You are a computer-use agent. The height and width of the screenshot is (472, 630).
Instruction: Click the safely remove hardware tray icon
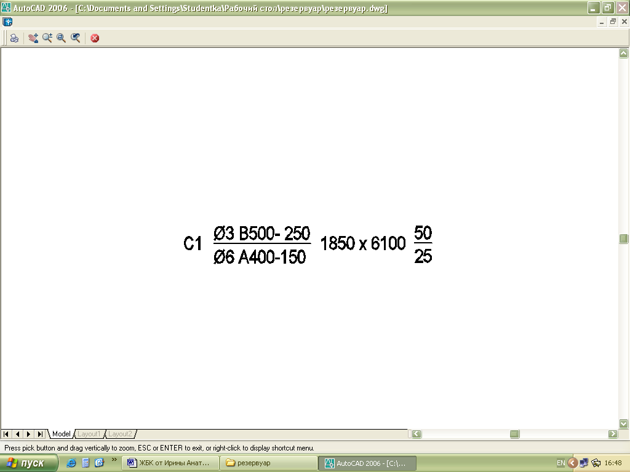click(x=596, y=463)
